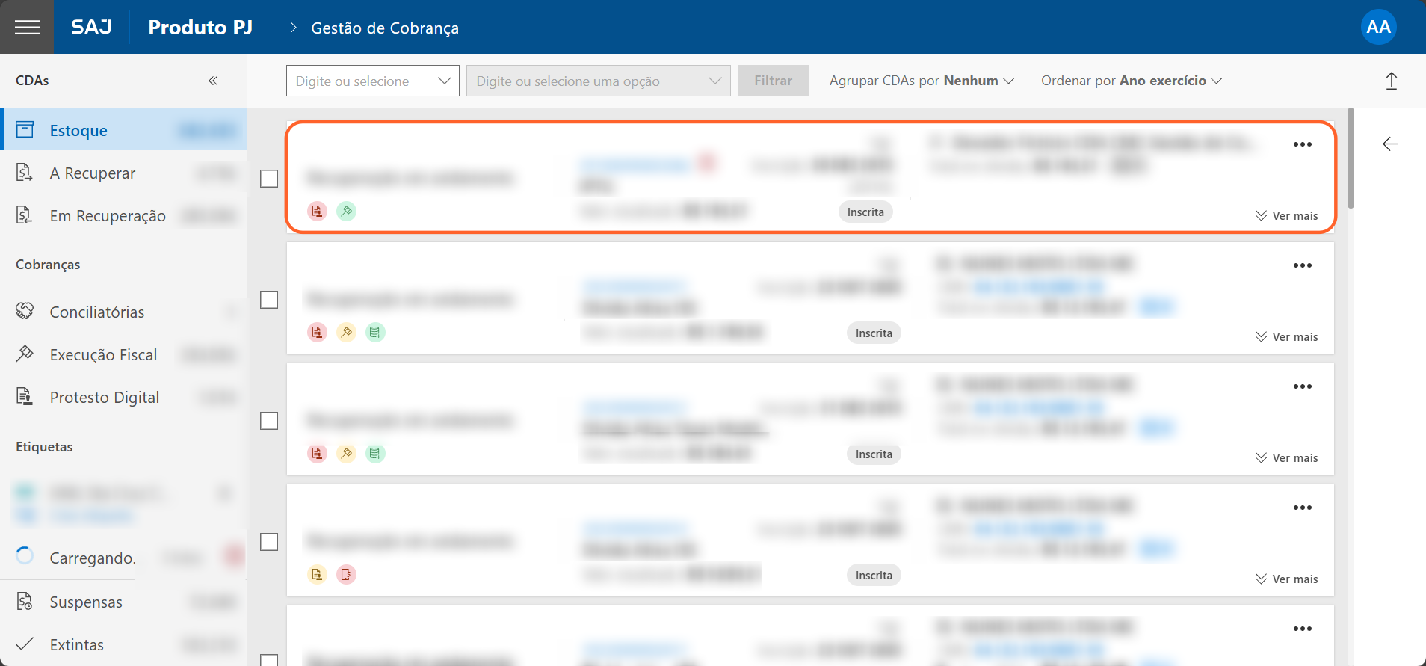Viewport: 1426px width, 666px height.
Task: Go to Protesto Digital in sidebar
Action: tap(104, 398)
